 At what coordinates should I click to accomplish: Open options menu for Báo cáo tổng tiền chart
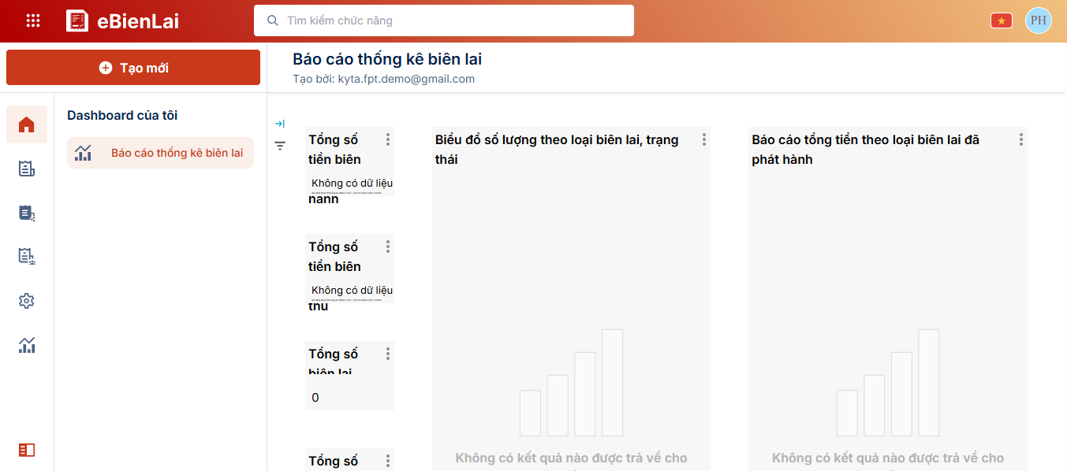point(1020,139)
